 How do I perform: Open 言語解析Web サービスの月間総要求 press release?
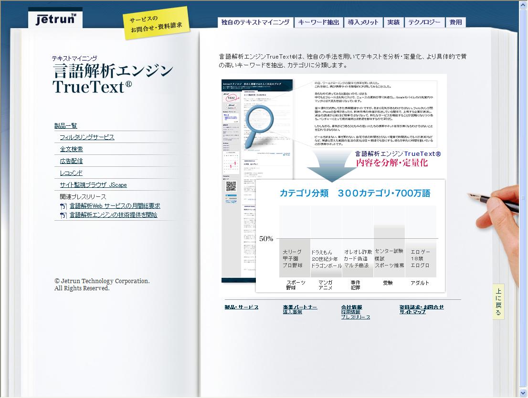coord(115,206)
